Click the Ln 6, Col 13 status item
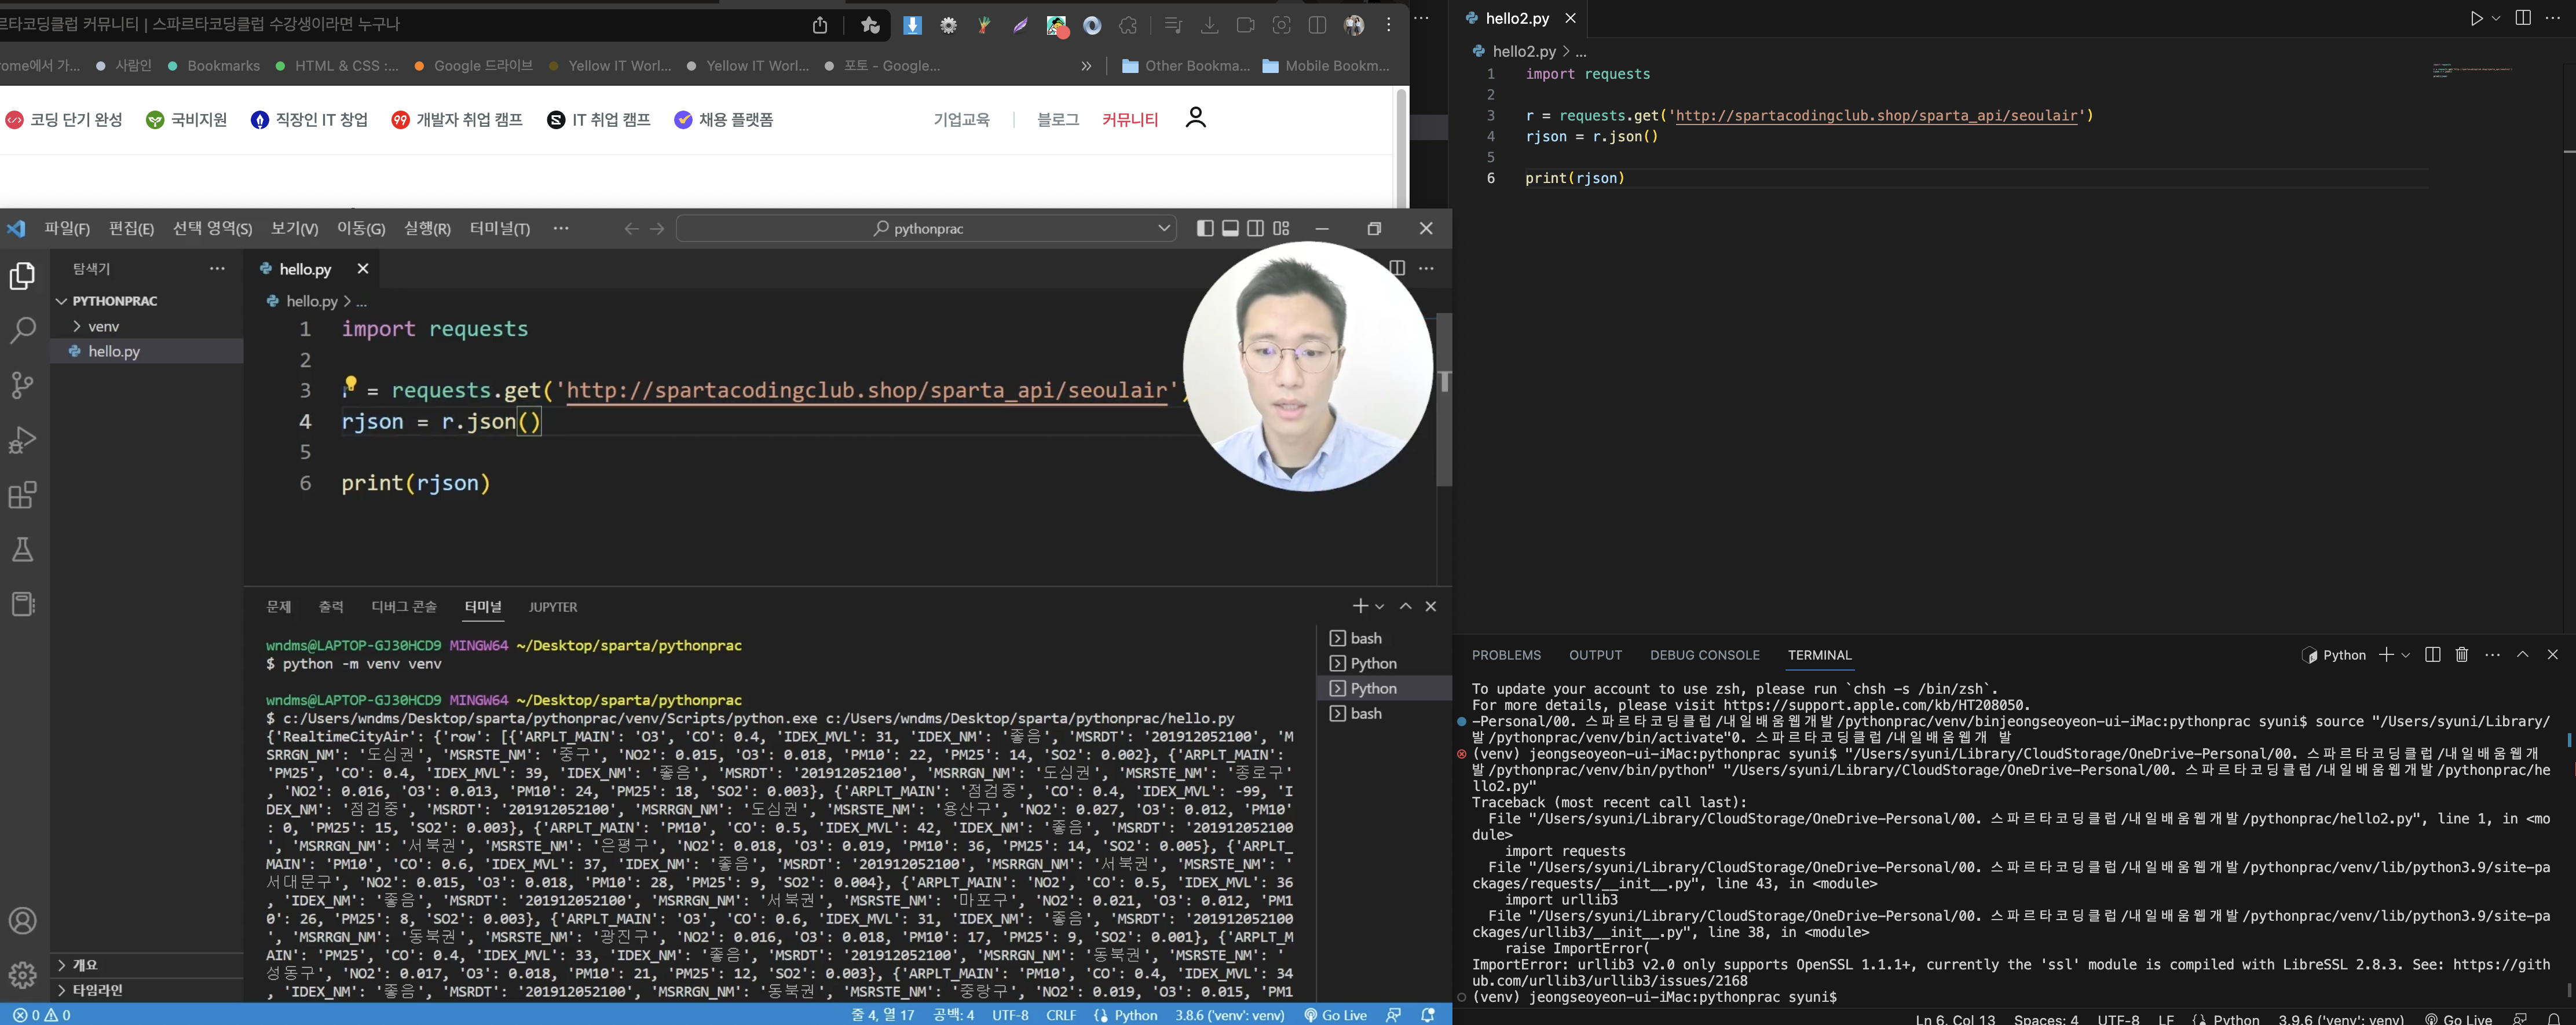This screenshot has width=2576, height=1025. [x=1955, y=1019]
